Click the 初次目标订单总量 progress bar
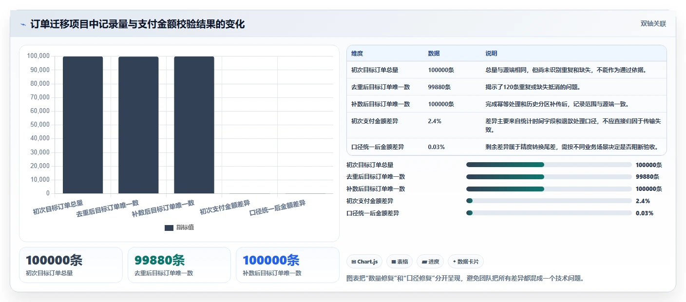The height and width of the screenshot is (302, 686). coord(549,165)
